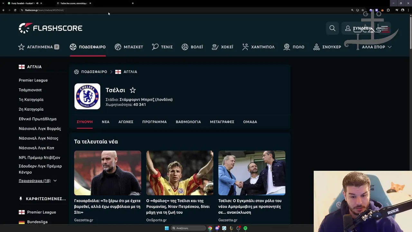412x232 pixels.
Task: Expand the ΑΛΛΑ ΣΠΟΡ dropdown
Action: 377,47
